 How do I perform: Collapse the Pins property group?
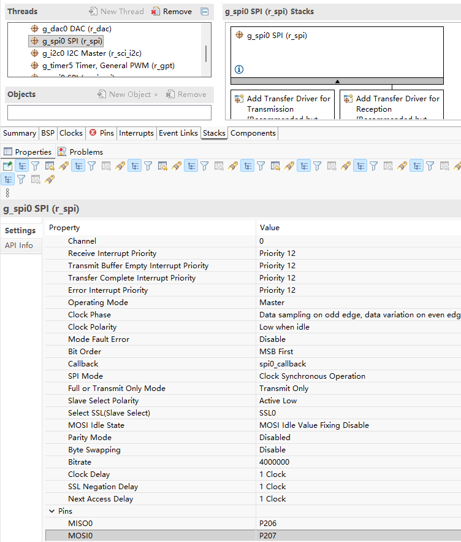pyautogui.click(x=51, y=511)
